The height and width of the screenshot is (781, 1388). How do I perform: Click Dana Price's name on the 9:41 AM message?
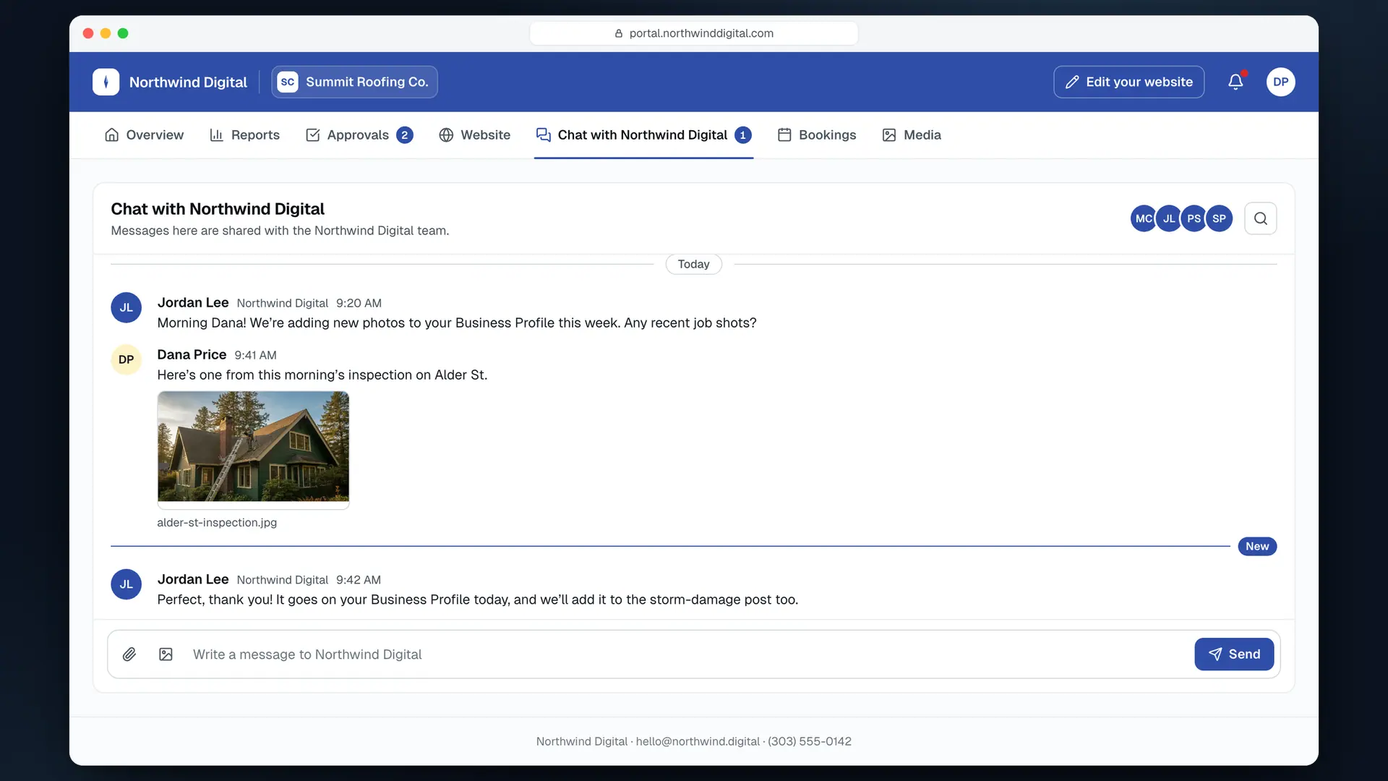click(192, 355)
